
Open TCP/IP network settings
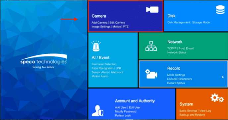click(x=172, y=48)
